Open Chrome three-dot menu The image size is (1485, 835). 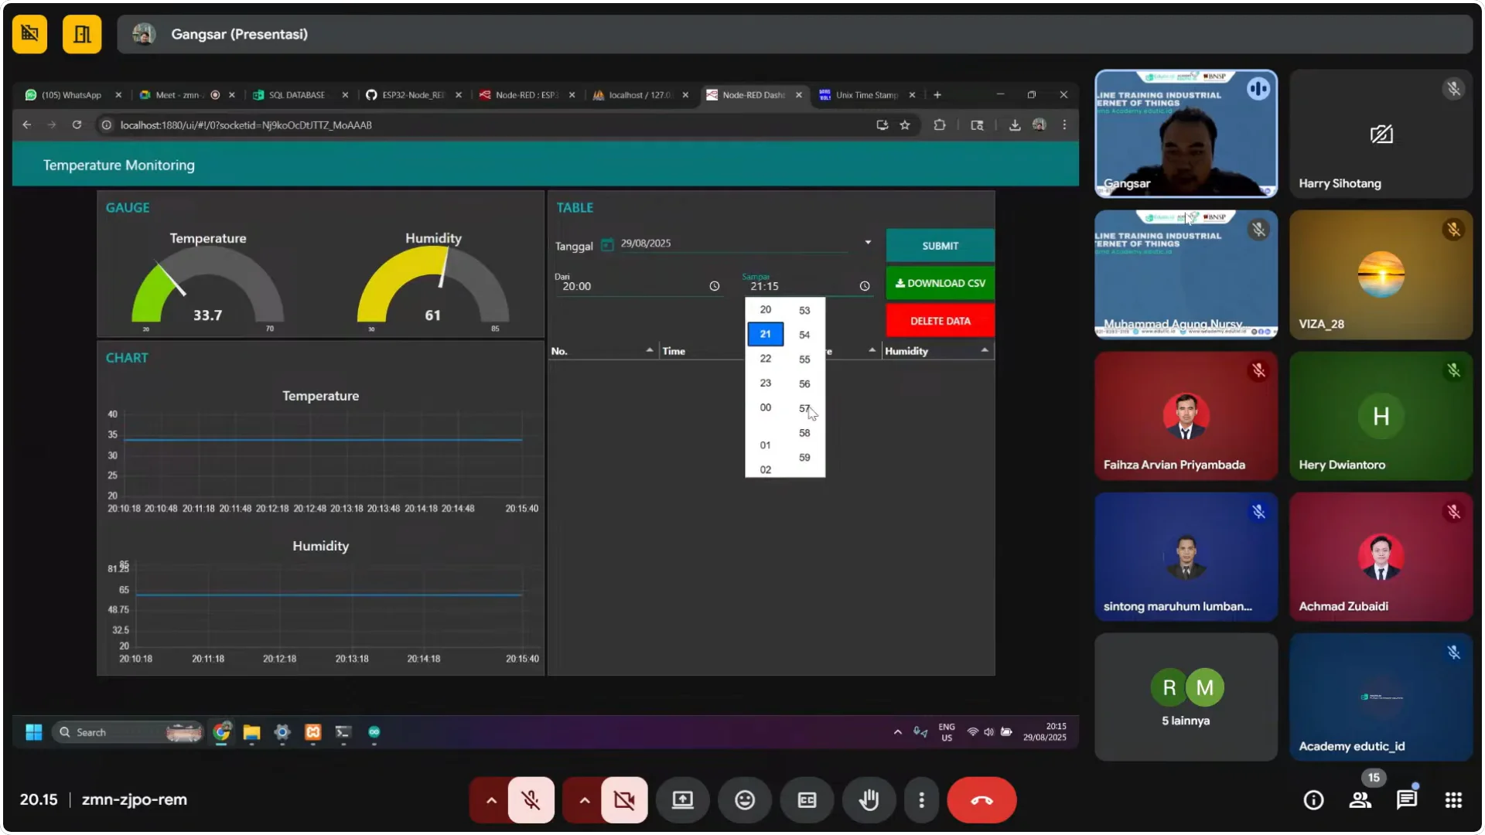[x=1064, y=124]
